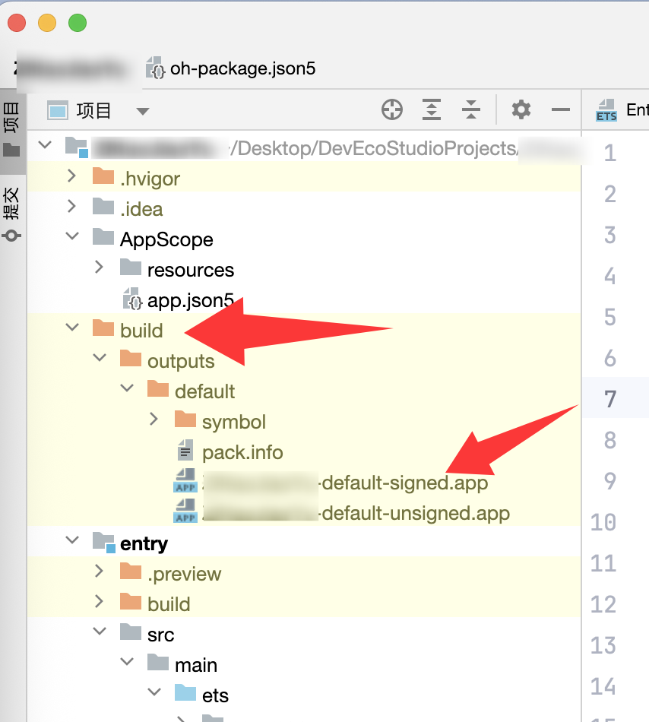Hide the project panel with minus icon
The image size is (649, 722).
pyautogui.click(x=561, y=110)
